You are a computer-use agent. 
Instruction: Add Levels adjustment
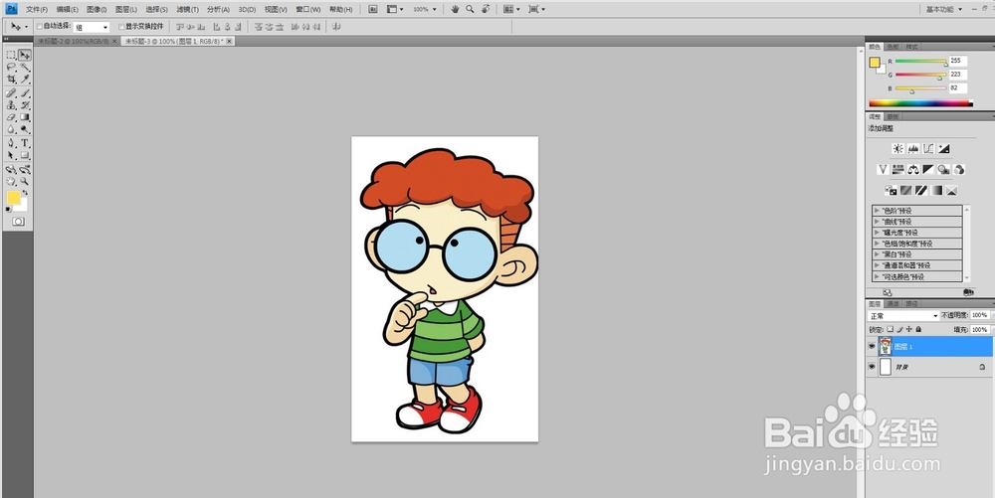[x=913, y=148]
